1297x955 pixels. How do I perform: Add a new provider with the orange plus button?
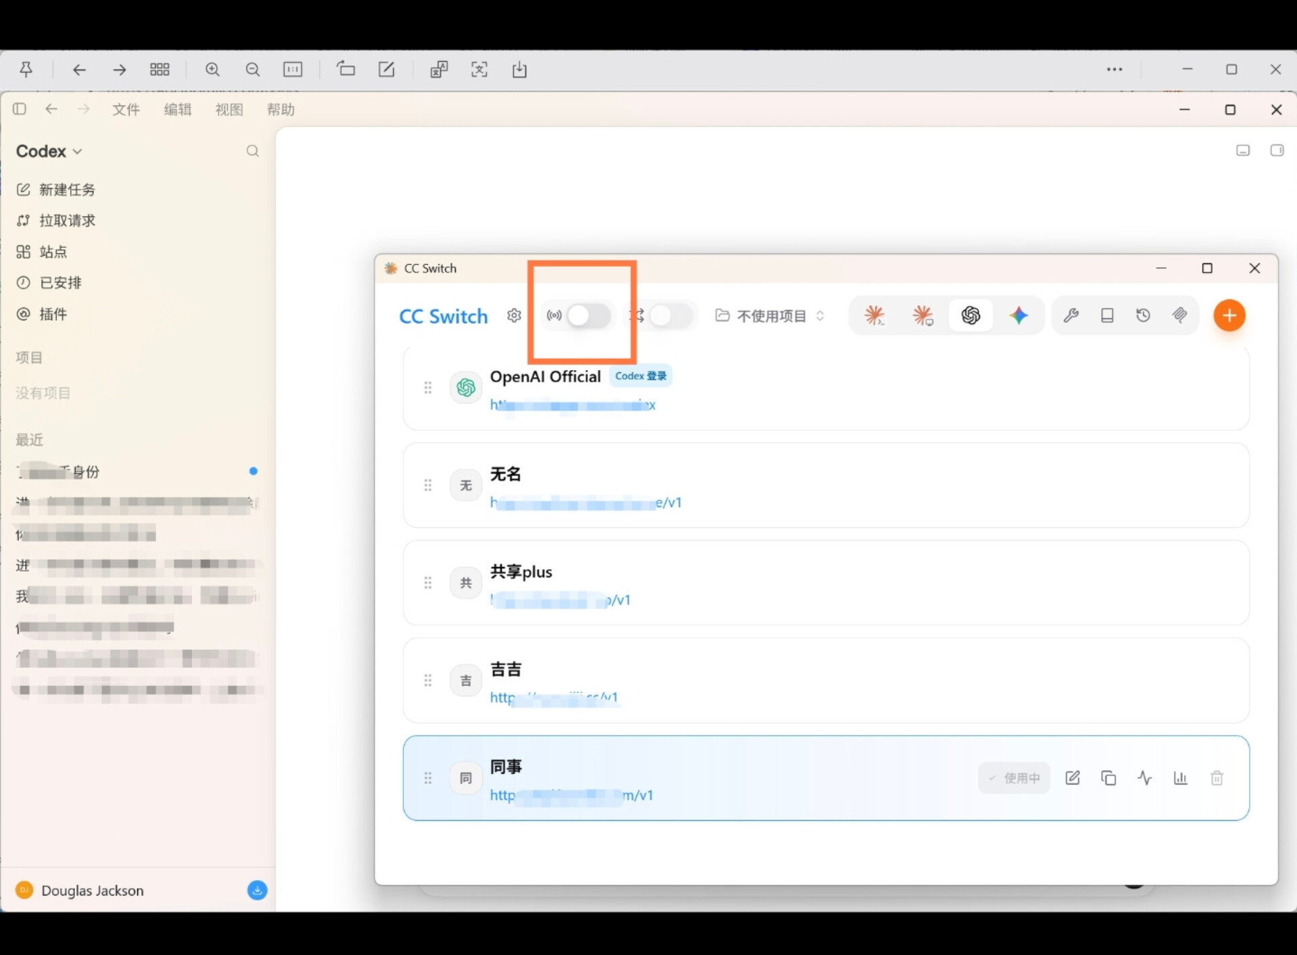click(1229, 315)
